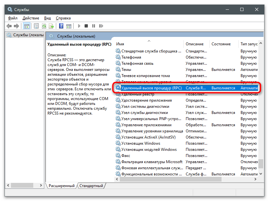
Task: Sort services by the Имя column header
Action: (120, 44)
